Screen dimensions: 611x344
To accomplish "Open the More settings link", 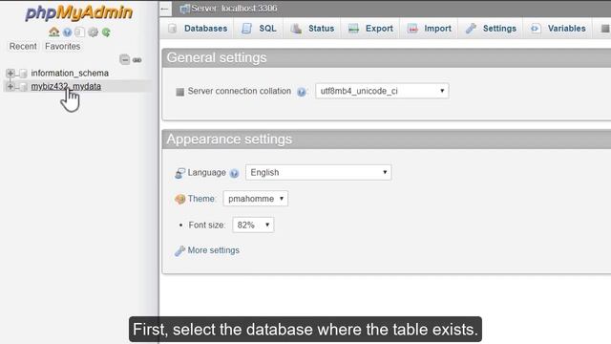I will [x=214, y=250].
